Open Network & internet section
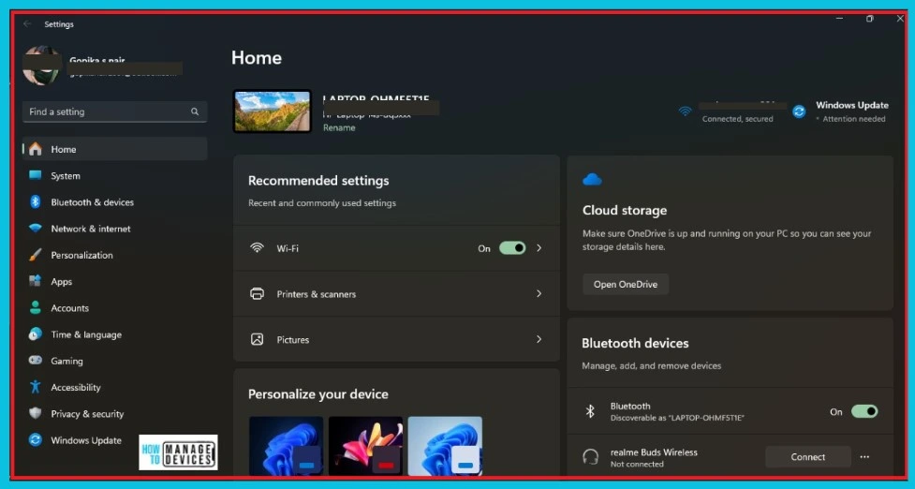 pos(115,229)
